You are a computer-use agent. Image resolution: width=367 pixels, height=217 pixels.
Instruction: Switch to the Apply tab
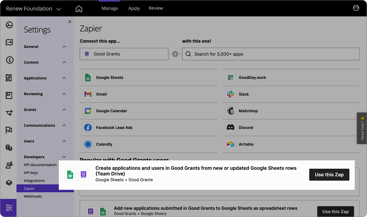(134, 8)
